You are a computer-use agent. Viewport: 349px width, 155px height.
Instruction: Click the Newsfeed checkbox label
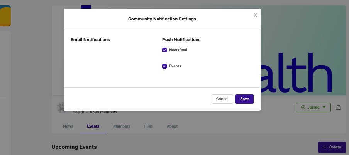tap(178, 50)
